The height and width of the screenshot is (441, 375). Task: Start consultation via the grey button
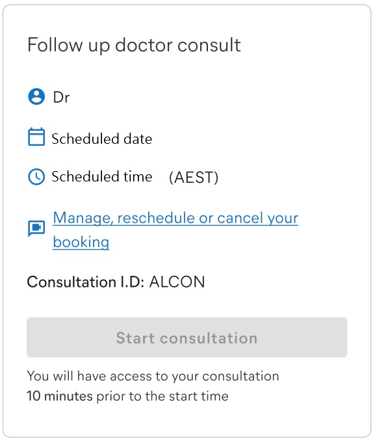tap(187, 338)
